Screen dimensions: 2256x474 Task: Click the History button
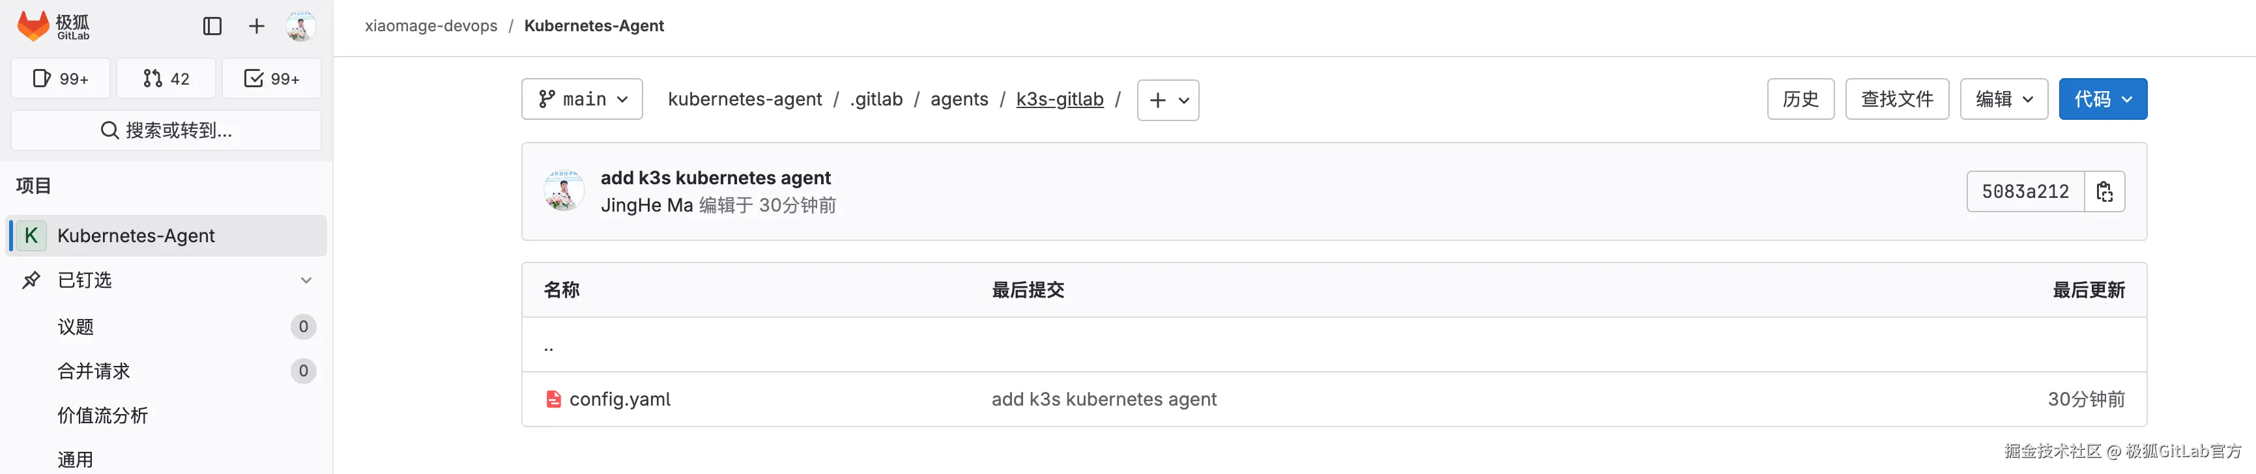tap(1800, 99)
